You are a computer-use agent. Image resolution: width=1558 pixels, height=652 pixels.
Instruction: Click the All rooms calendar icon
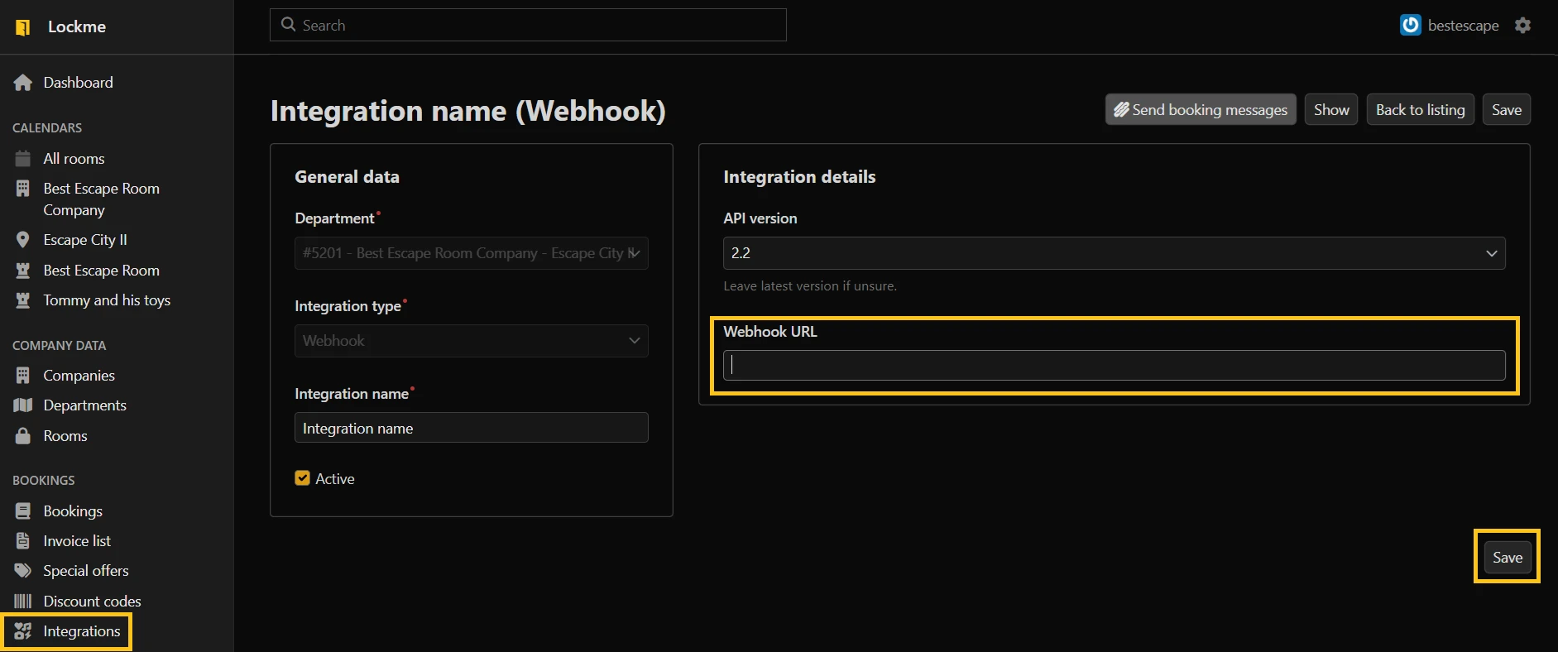coord(23,158)
